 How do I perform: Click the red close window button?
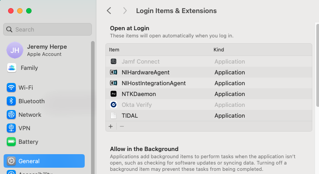(11, 11)
